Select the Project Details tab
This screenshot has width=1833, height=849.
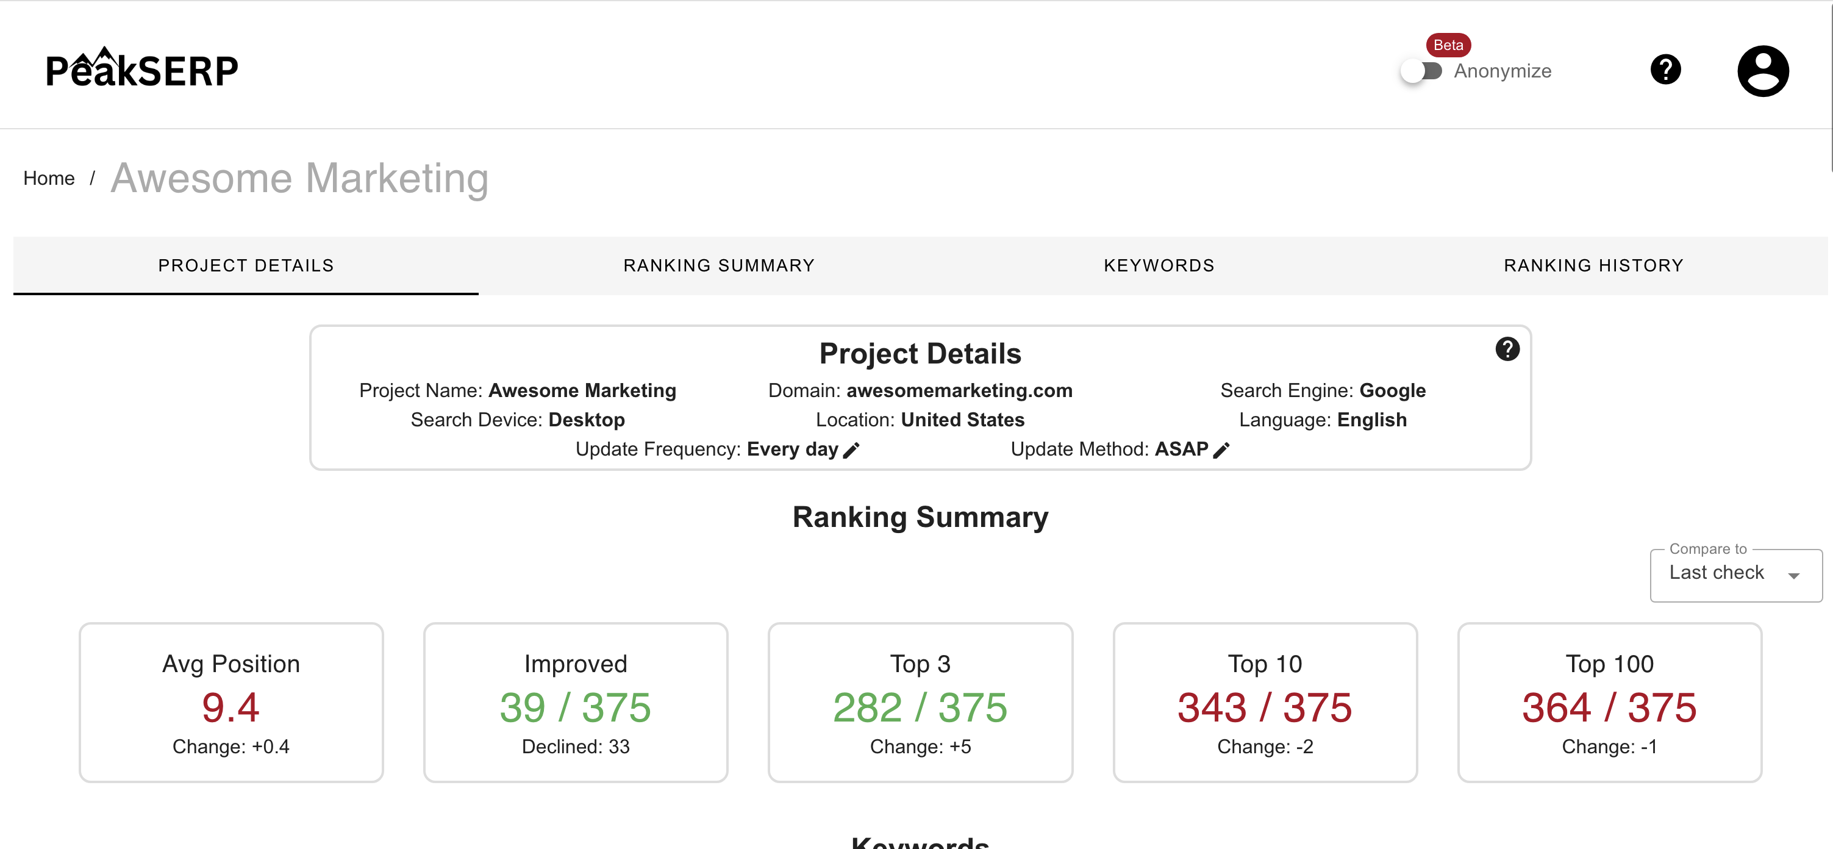(246, 265)
